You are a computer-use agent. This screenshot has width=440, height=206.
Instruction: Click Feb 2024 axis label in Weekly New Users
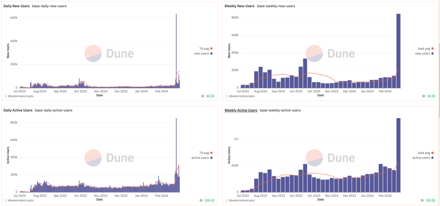(x=384, y=91)
